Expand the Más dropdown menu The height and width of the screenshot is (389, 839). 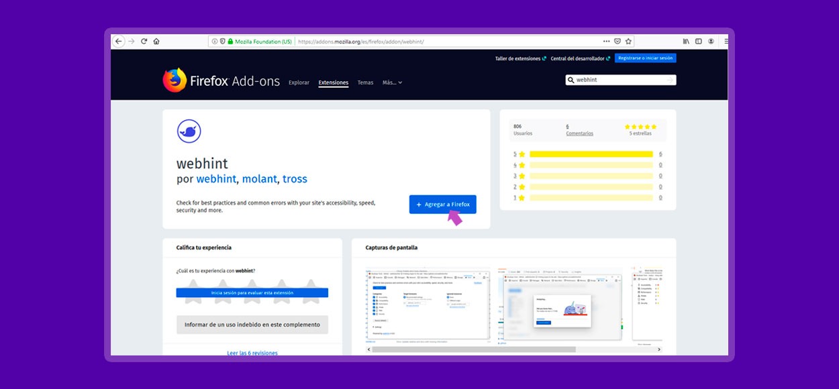pyautogui.click(x=392, y=82)
